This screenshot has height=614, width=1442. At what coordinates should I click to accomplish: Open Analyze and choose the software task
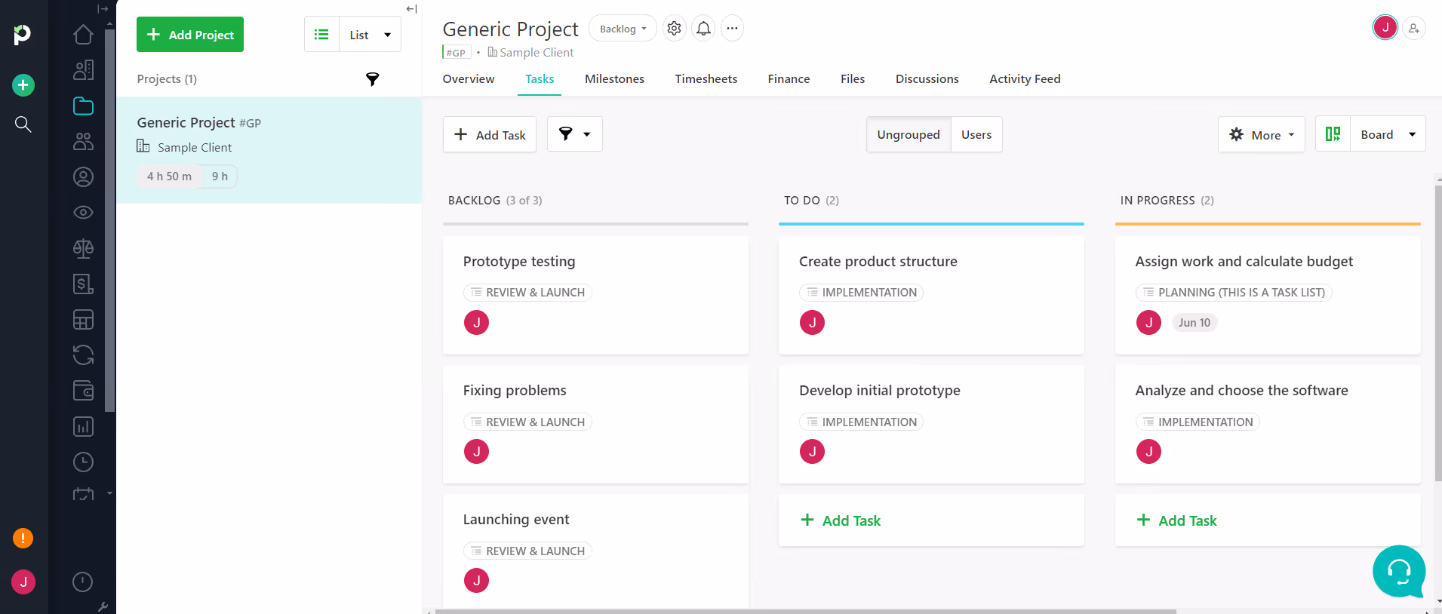click(1268, 425)
